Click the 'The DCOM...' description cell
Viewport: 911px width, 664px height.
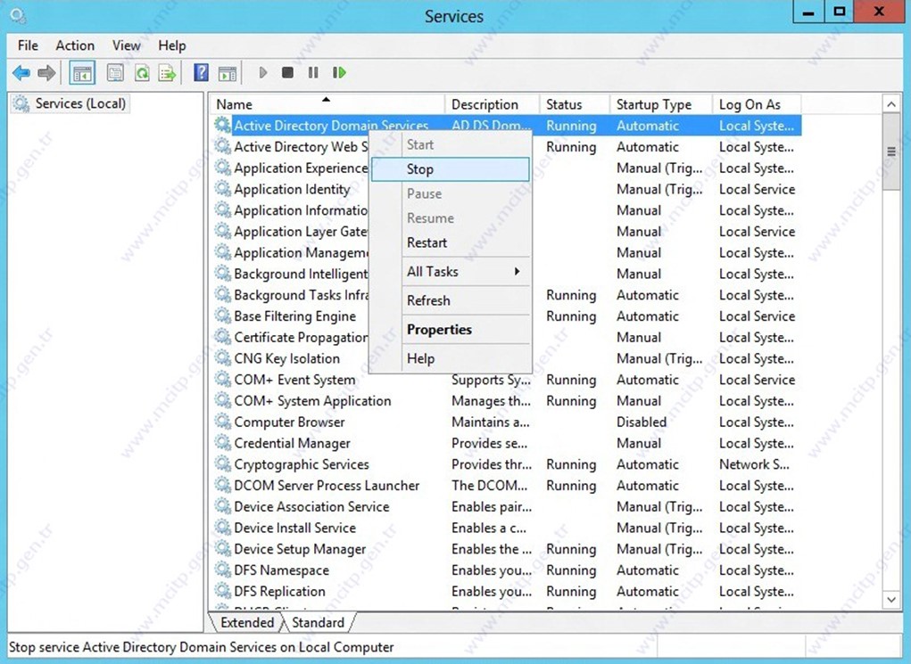pyautogui.click(x=489, y=485)
